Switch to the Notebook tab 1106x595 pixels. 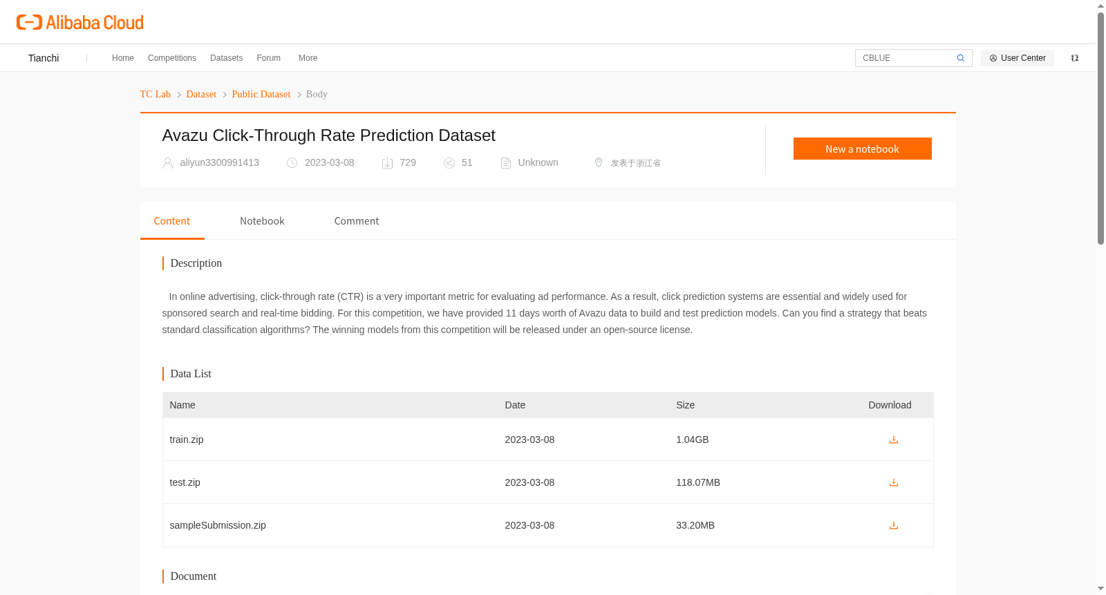pos(262,221)
